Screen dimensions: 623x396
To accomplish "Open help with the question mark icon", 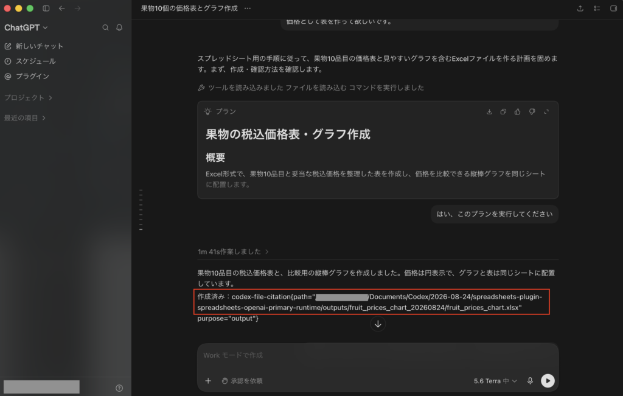I will pyautogui.click(x=119, y=388).
